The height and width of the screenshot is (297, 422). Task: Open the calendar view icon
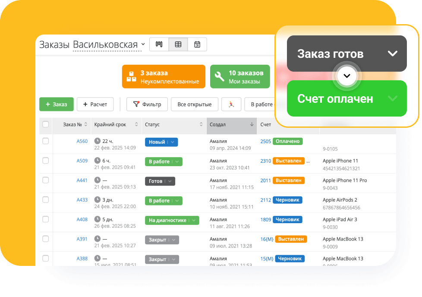197,44
